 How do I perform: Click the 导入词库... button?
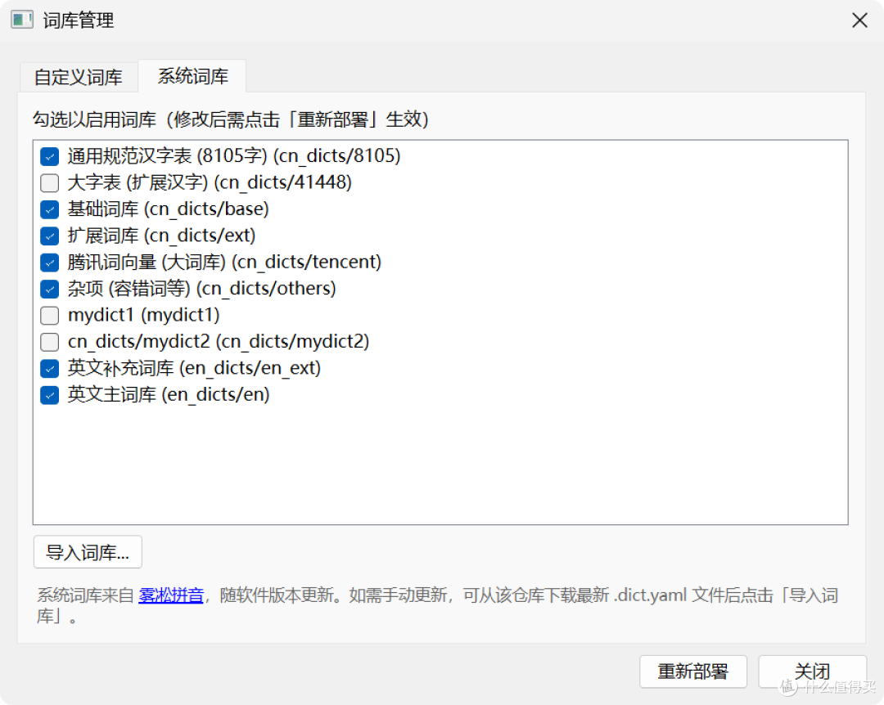pos(88,552)
